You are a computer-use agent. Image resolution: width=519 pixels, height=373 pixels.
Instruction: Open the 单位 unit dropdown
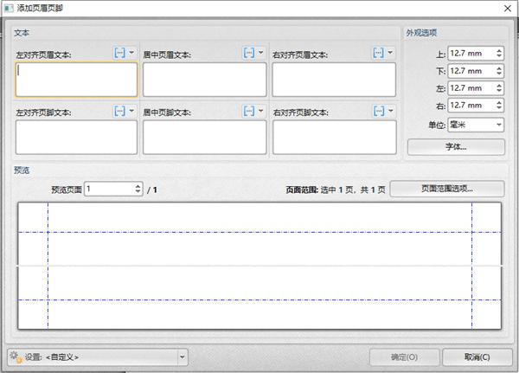pyautogui.click(x=476, y=125)
